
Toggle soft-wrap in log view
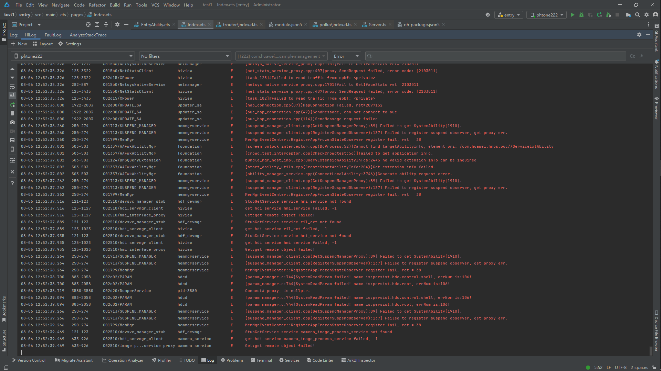[x=12, y=87]
